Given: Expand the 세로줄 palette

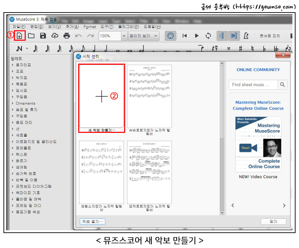Looking at the screenshot, I should [13, 135].
